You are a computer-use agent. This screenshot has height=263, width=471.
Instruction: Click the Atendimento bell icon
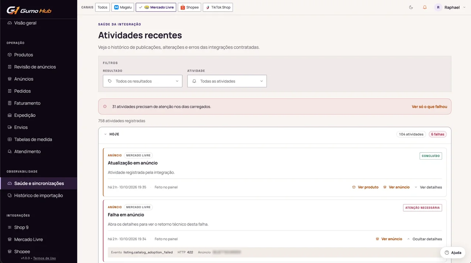tap(10, 151)
